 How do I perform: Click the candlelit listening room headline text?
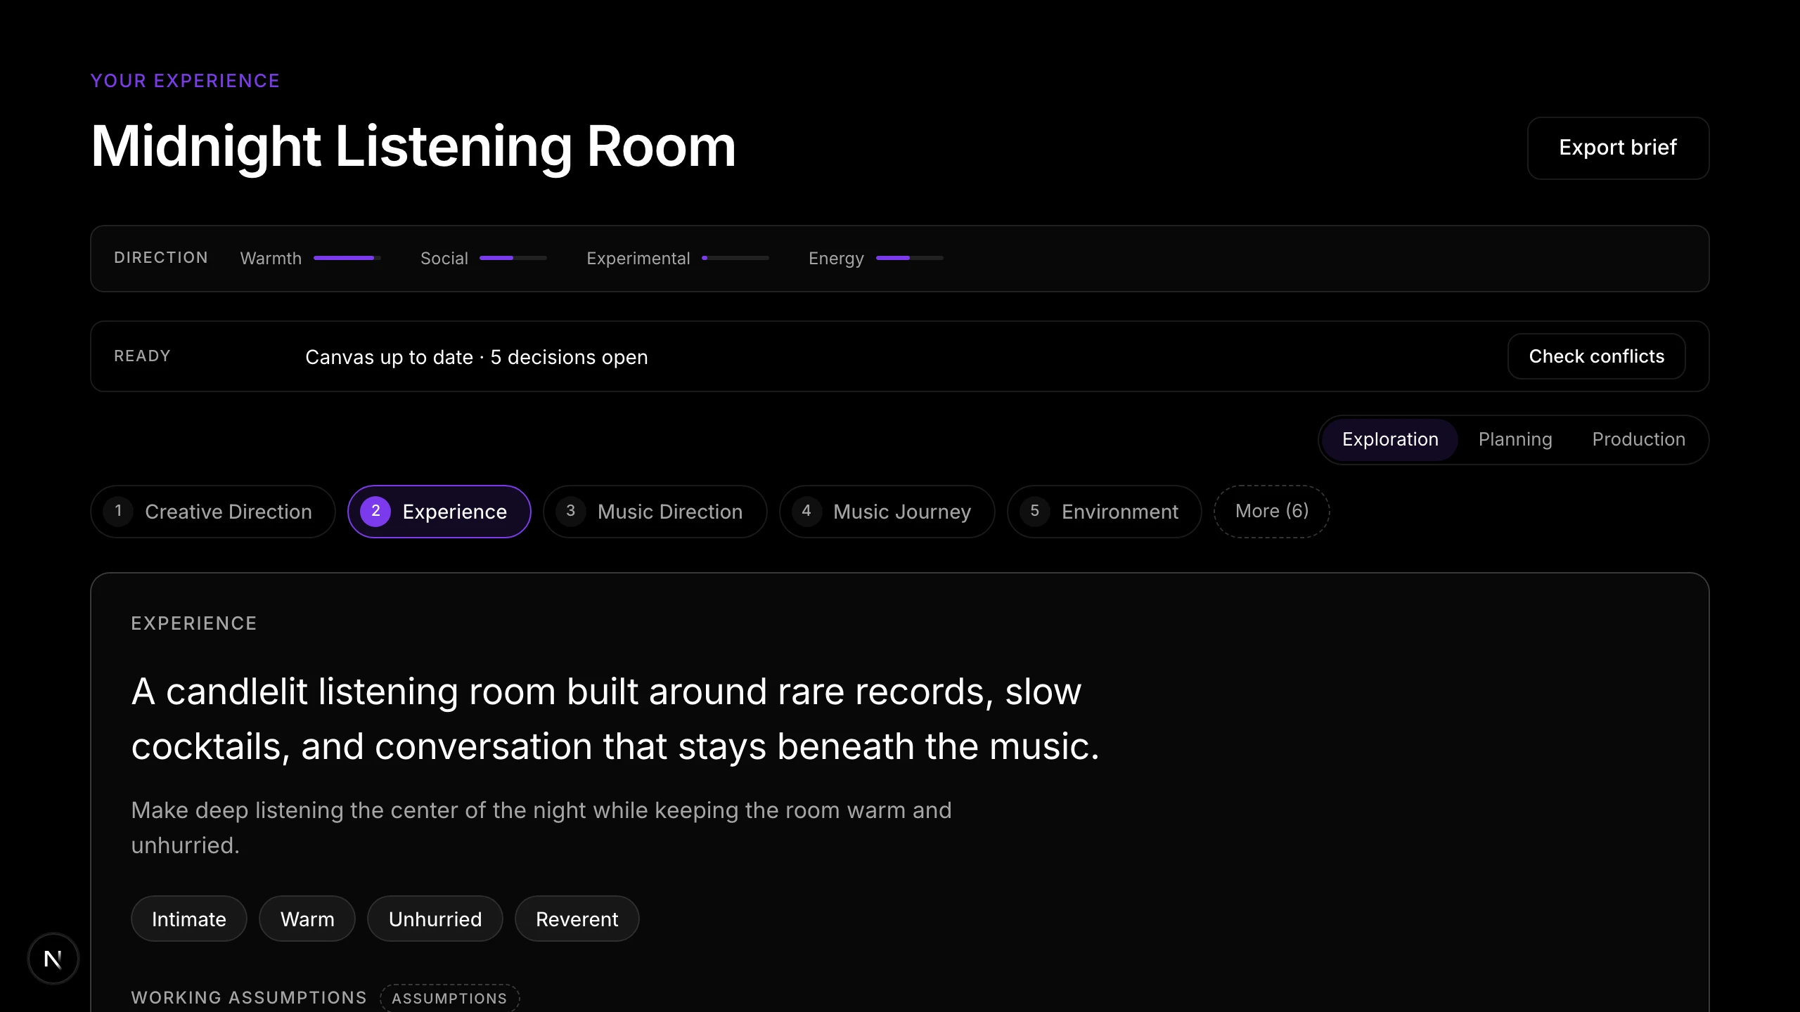(615, 718)
